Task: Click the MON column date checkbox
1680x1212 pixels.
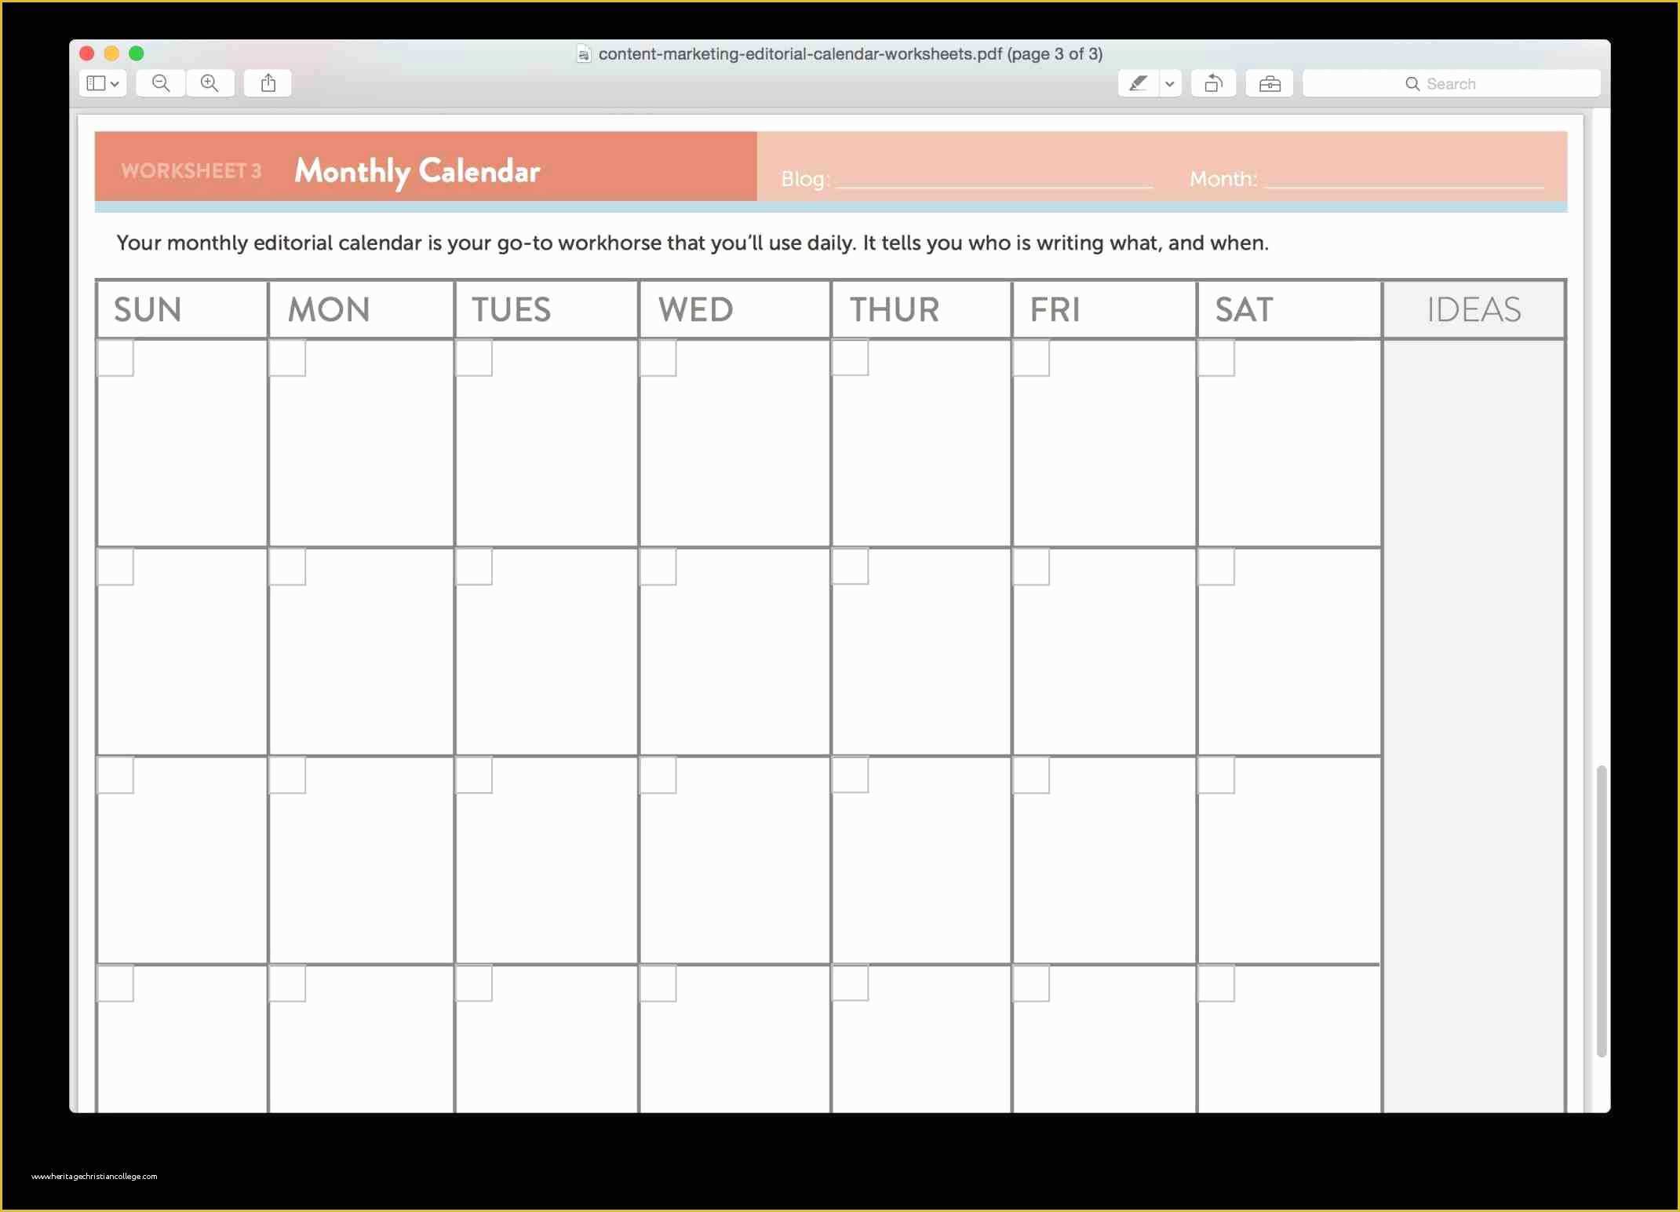Action: (x=286, y=359)
